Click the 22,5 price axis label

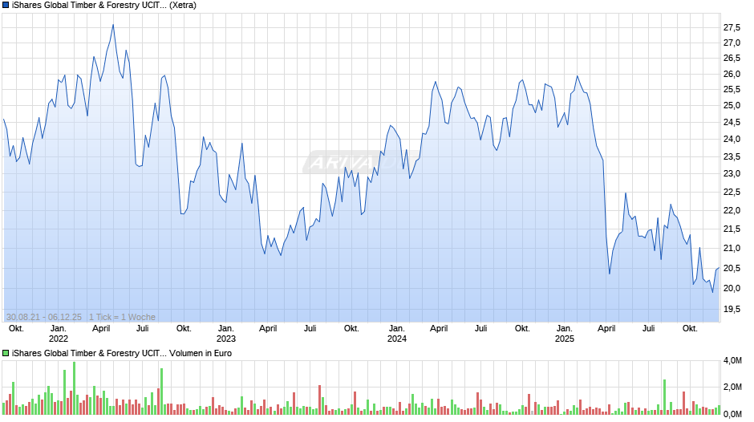732,192
